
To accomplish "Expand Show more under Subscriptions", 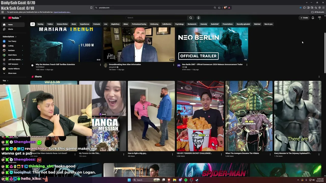I will [x=13, y=73].
